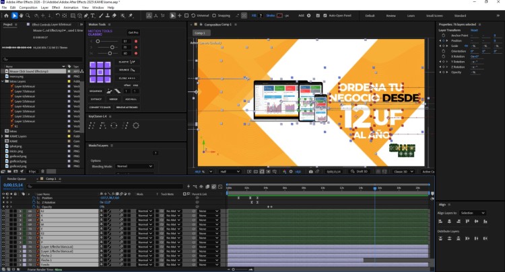Take a snapshot with the camera icon
This screenshot has width=505, height=272.
(x=310, y=171)
